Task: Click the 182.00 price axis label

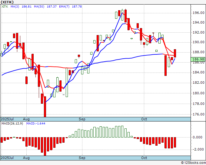Action: (198, 82)
